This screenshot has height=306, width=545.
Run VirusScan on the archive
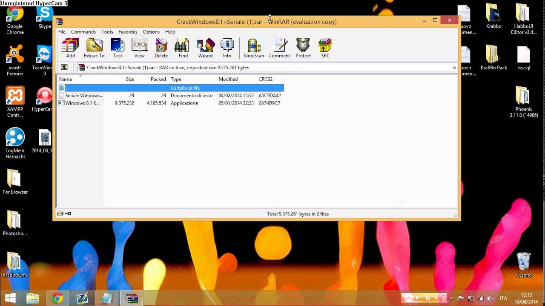pos(254,48)
